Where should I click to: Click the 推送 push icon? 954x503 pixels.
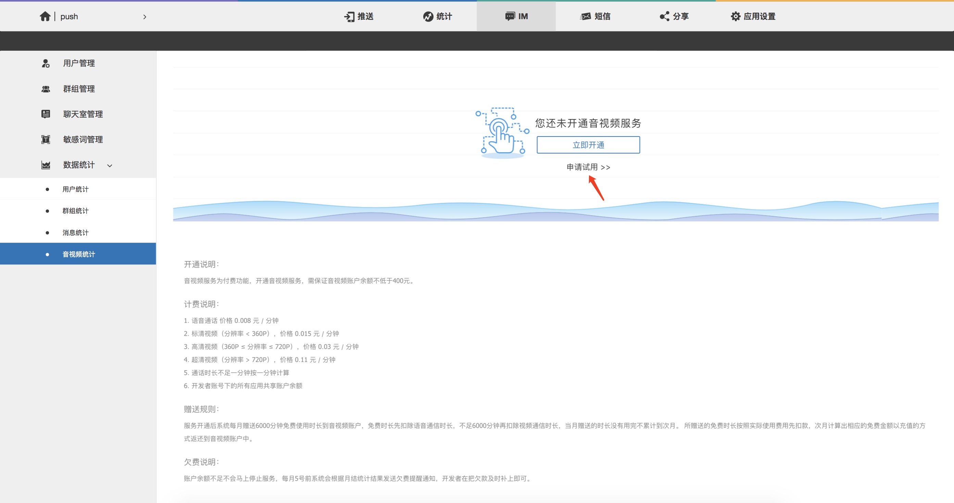point(349,17)
